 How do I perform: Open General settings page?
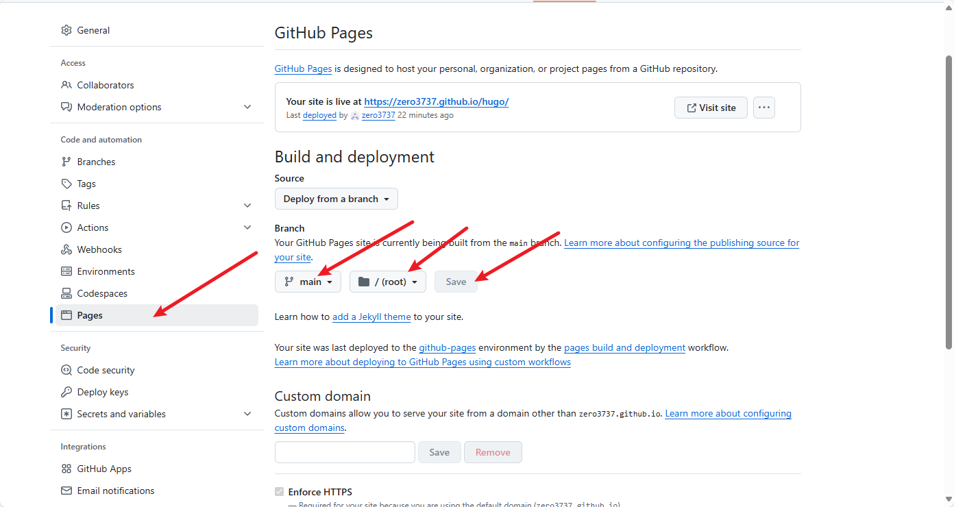point(157,30)
